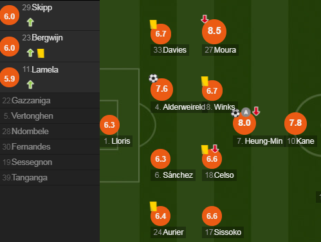Image resolution: width=321 pixels, height=242 pixels.
Task: Open the Sánchez player name label
Action: (173, 175)
